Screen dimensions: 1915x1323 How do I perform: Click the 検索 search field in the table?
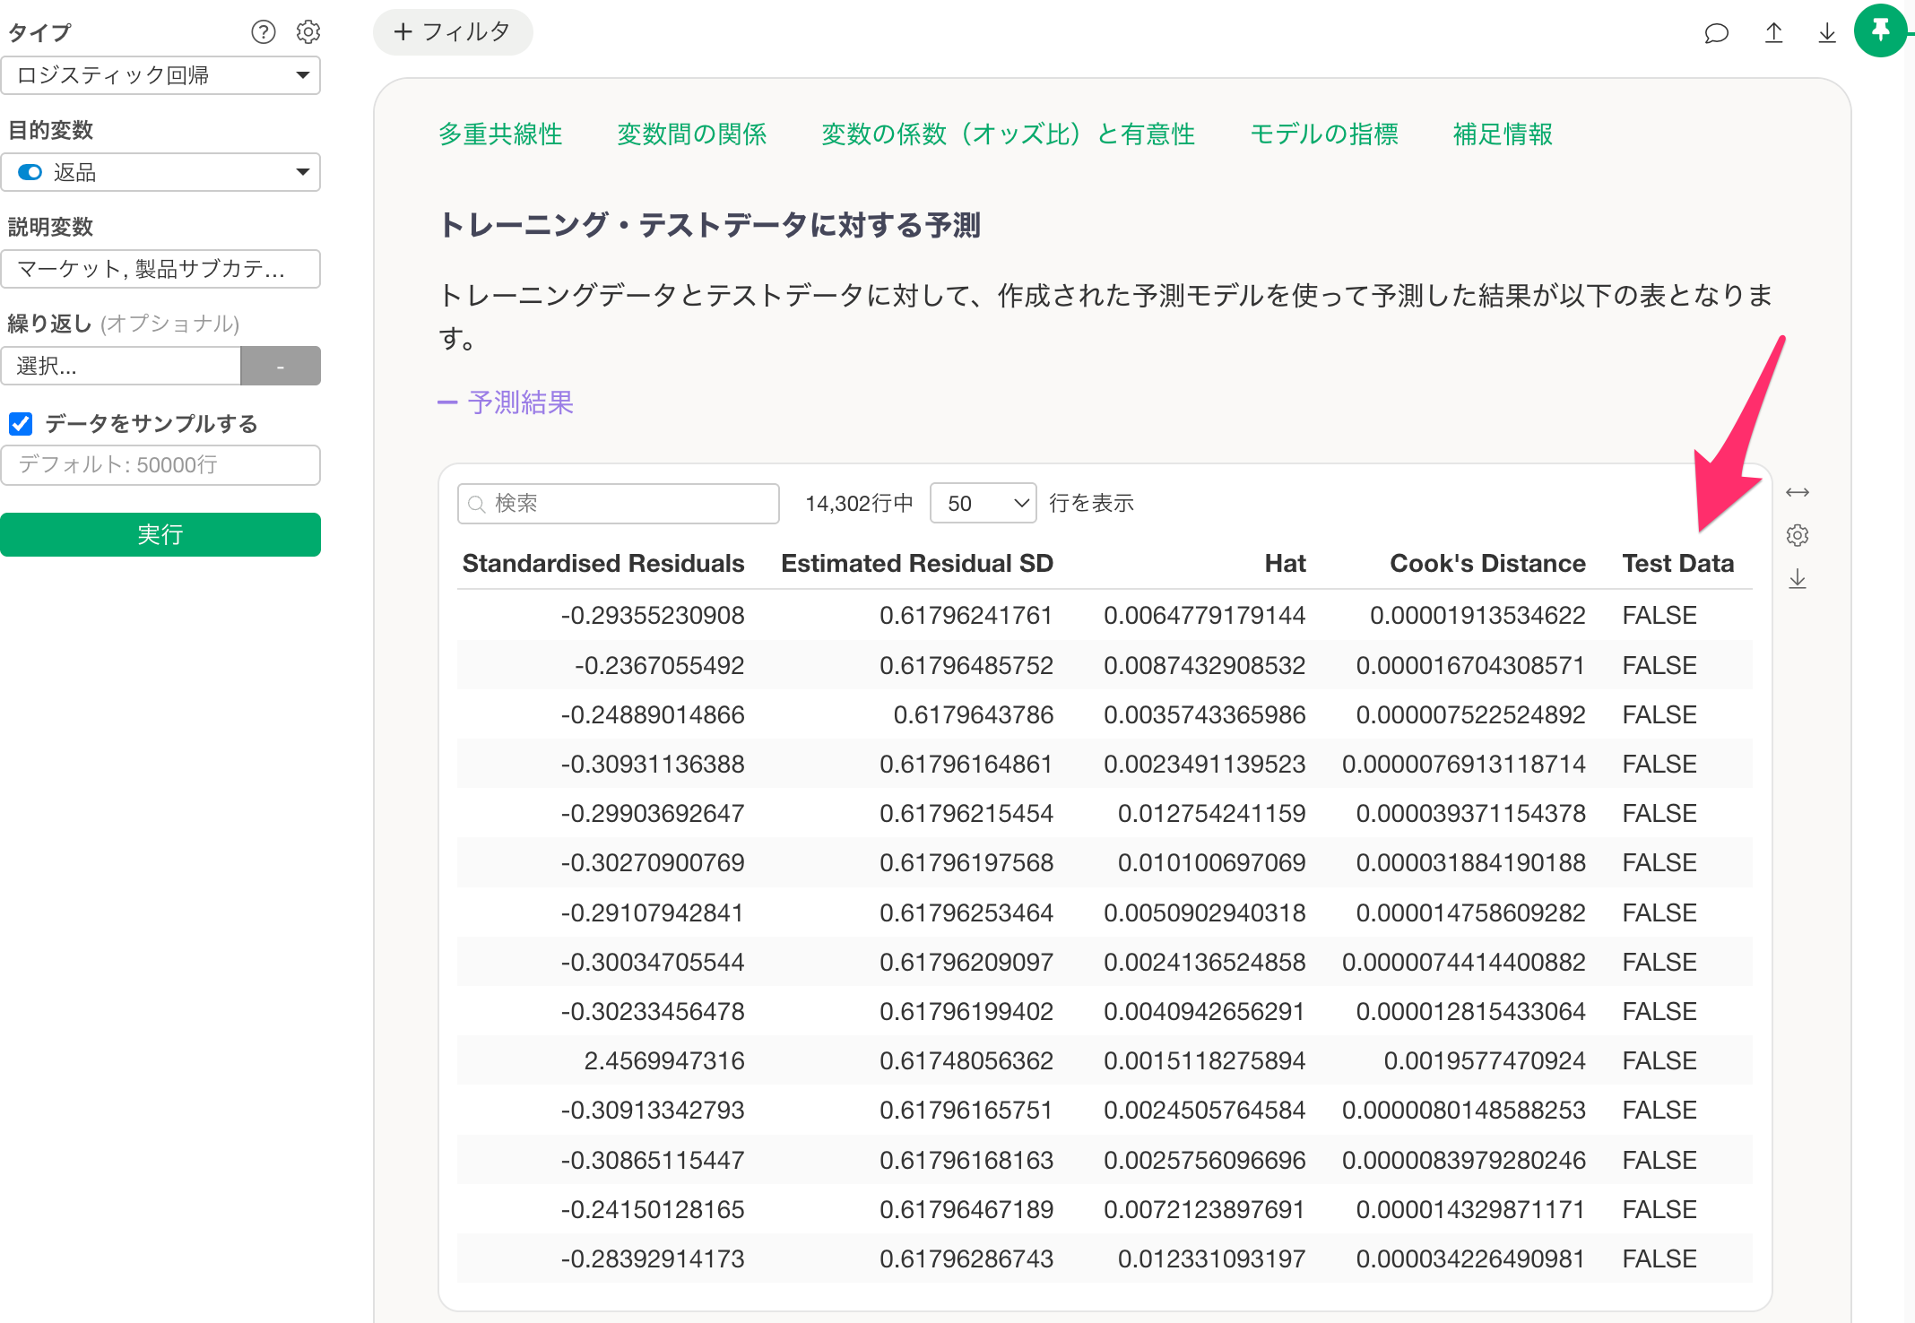coord(619,504)
